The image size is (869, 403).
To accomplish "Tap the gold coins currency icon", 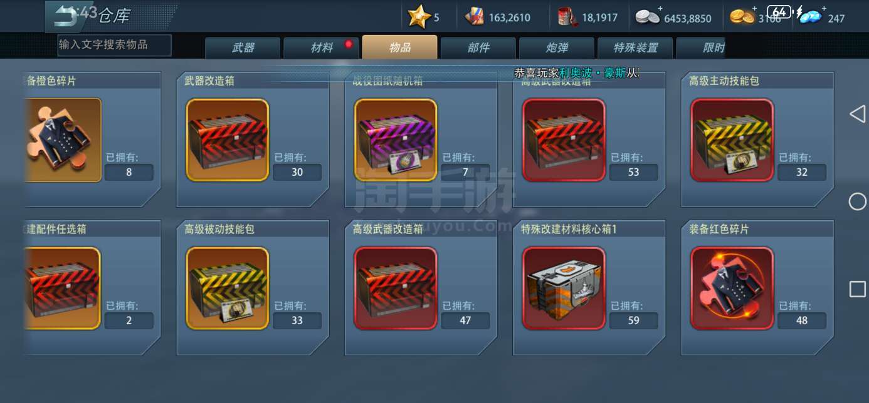I will [742, 17].
